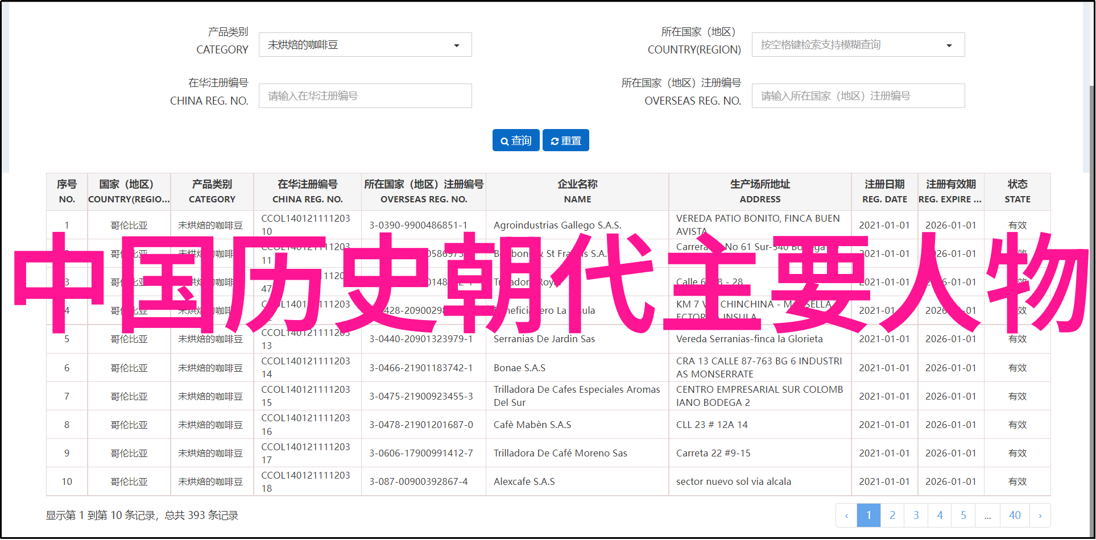The width and height of the screenshot is (1096, 540).
Task: Click the 状态 STATE column header
Action: [1017, 192]
